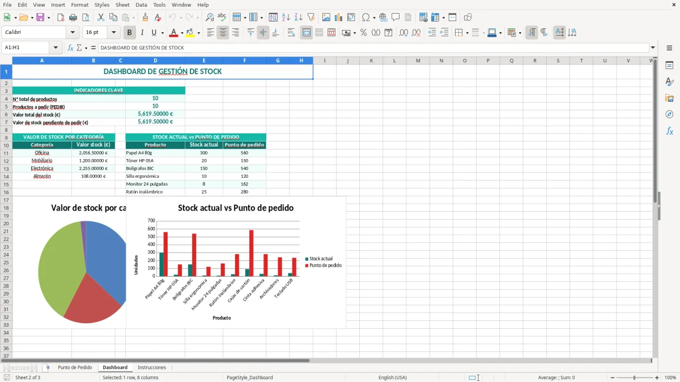Insert special character Omega
Viewport: 680px width, 382px height.
[366, 18]
